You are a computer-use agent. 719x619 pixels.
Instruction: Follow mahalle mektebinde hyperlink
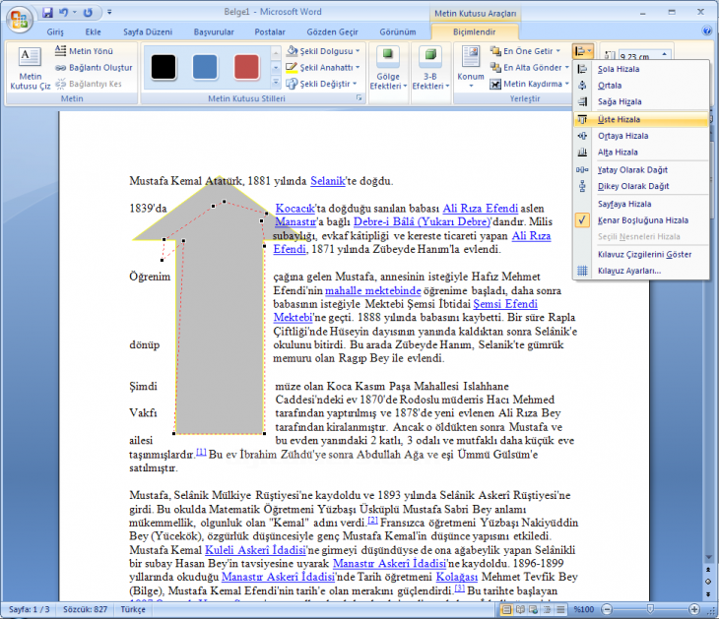(x=373, y=290)
